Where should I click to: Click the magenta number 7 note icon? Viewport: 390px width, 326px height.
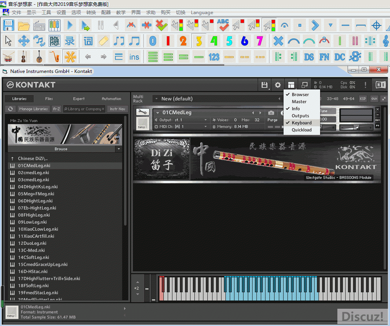(260, 41)
